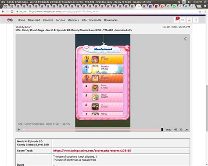Switch to the green circle favicon tab
The height and width of the screenshot is (166, 208).
tap(174, 6)
